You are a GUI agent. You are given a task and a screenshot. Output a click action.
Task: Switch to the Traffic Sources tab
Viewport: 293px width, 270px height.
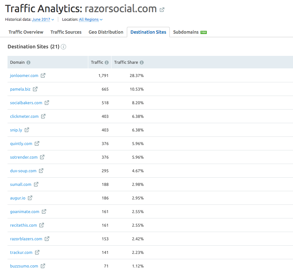[x=66, y=32]
